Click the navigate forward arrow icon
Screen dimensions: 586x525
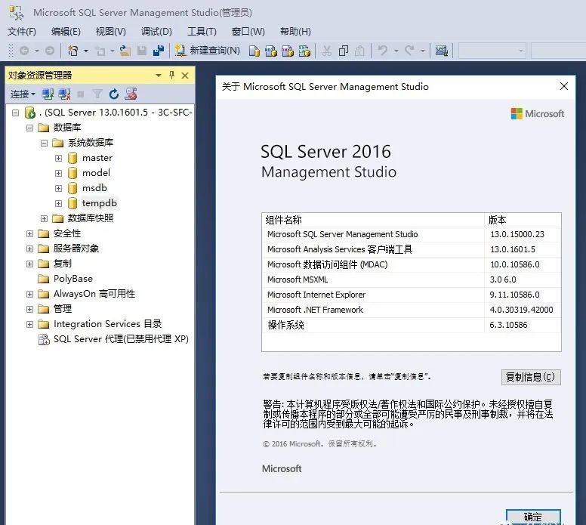coord(50,51)
